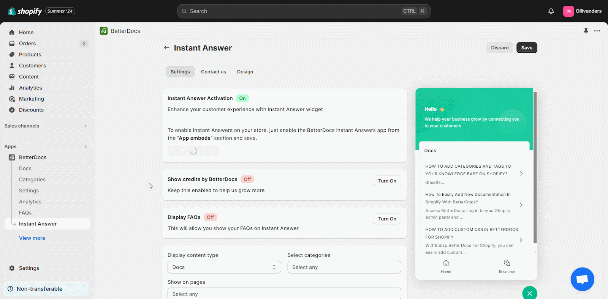Click the Summer '24 badge
Screen dimensions: 608x299
point(60,11)
